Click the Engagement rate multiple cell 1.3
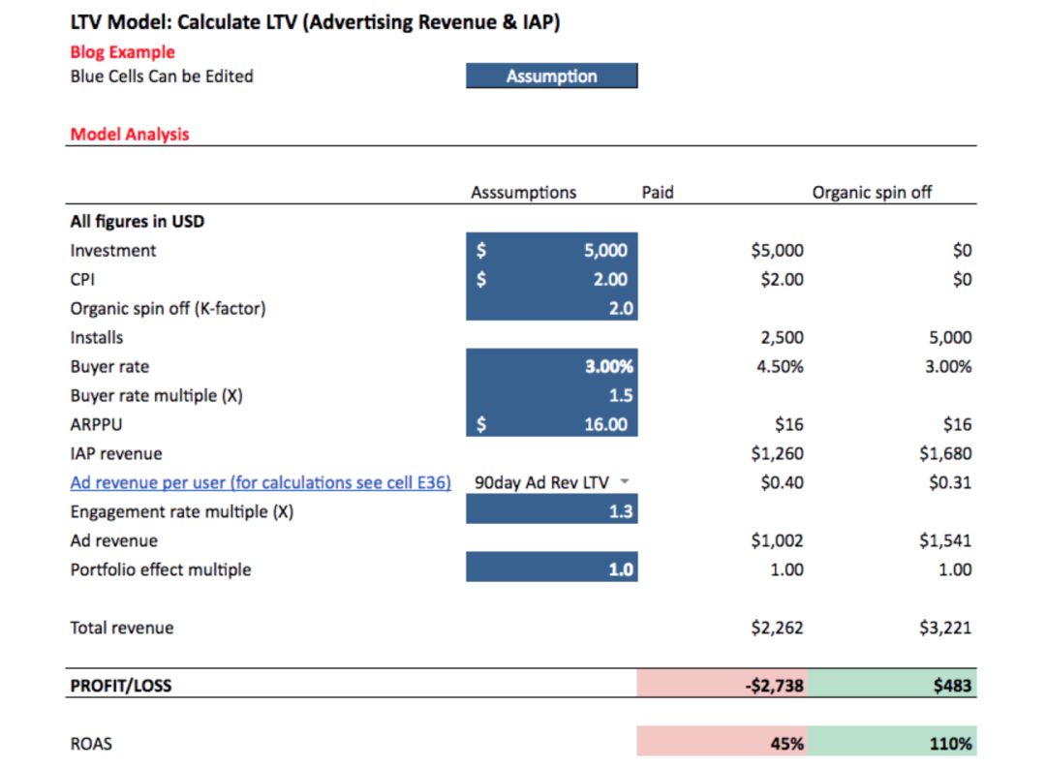This screenshot has width=1046, height=768. click(x=551, y=511)
